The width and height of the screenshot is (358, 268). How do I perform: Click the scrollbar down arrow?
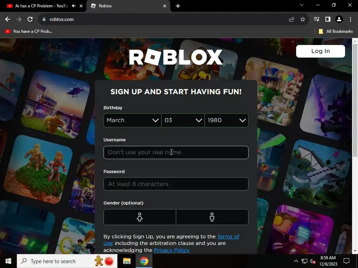pos(355,251)
